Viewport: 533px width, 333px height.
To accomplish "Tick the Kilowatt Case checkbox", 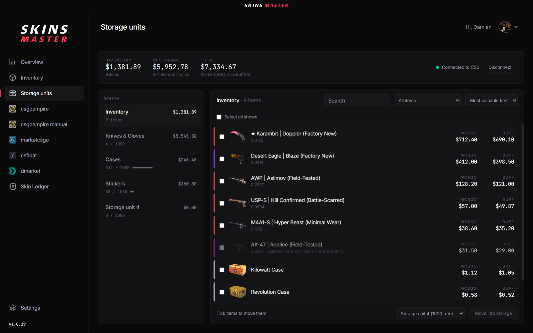I will tap(222, 270).
